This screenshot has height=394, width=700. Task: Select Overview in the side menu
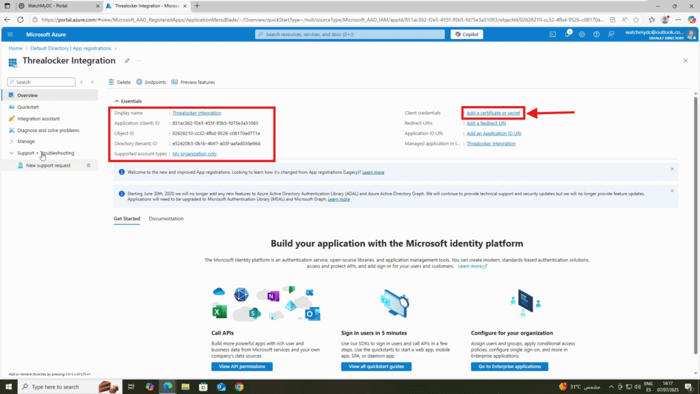tap(49, 95)
